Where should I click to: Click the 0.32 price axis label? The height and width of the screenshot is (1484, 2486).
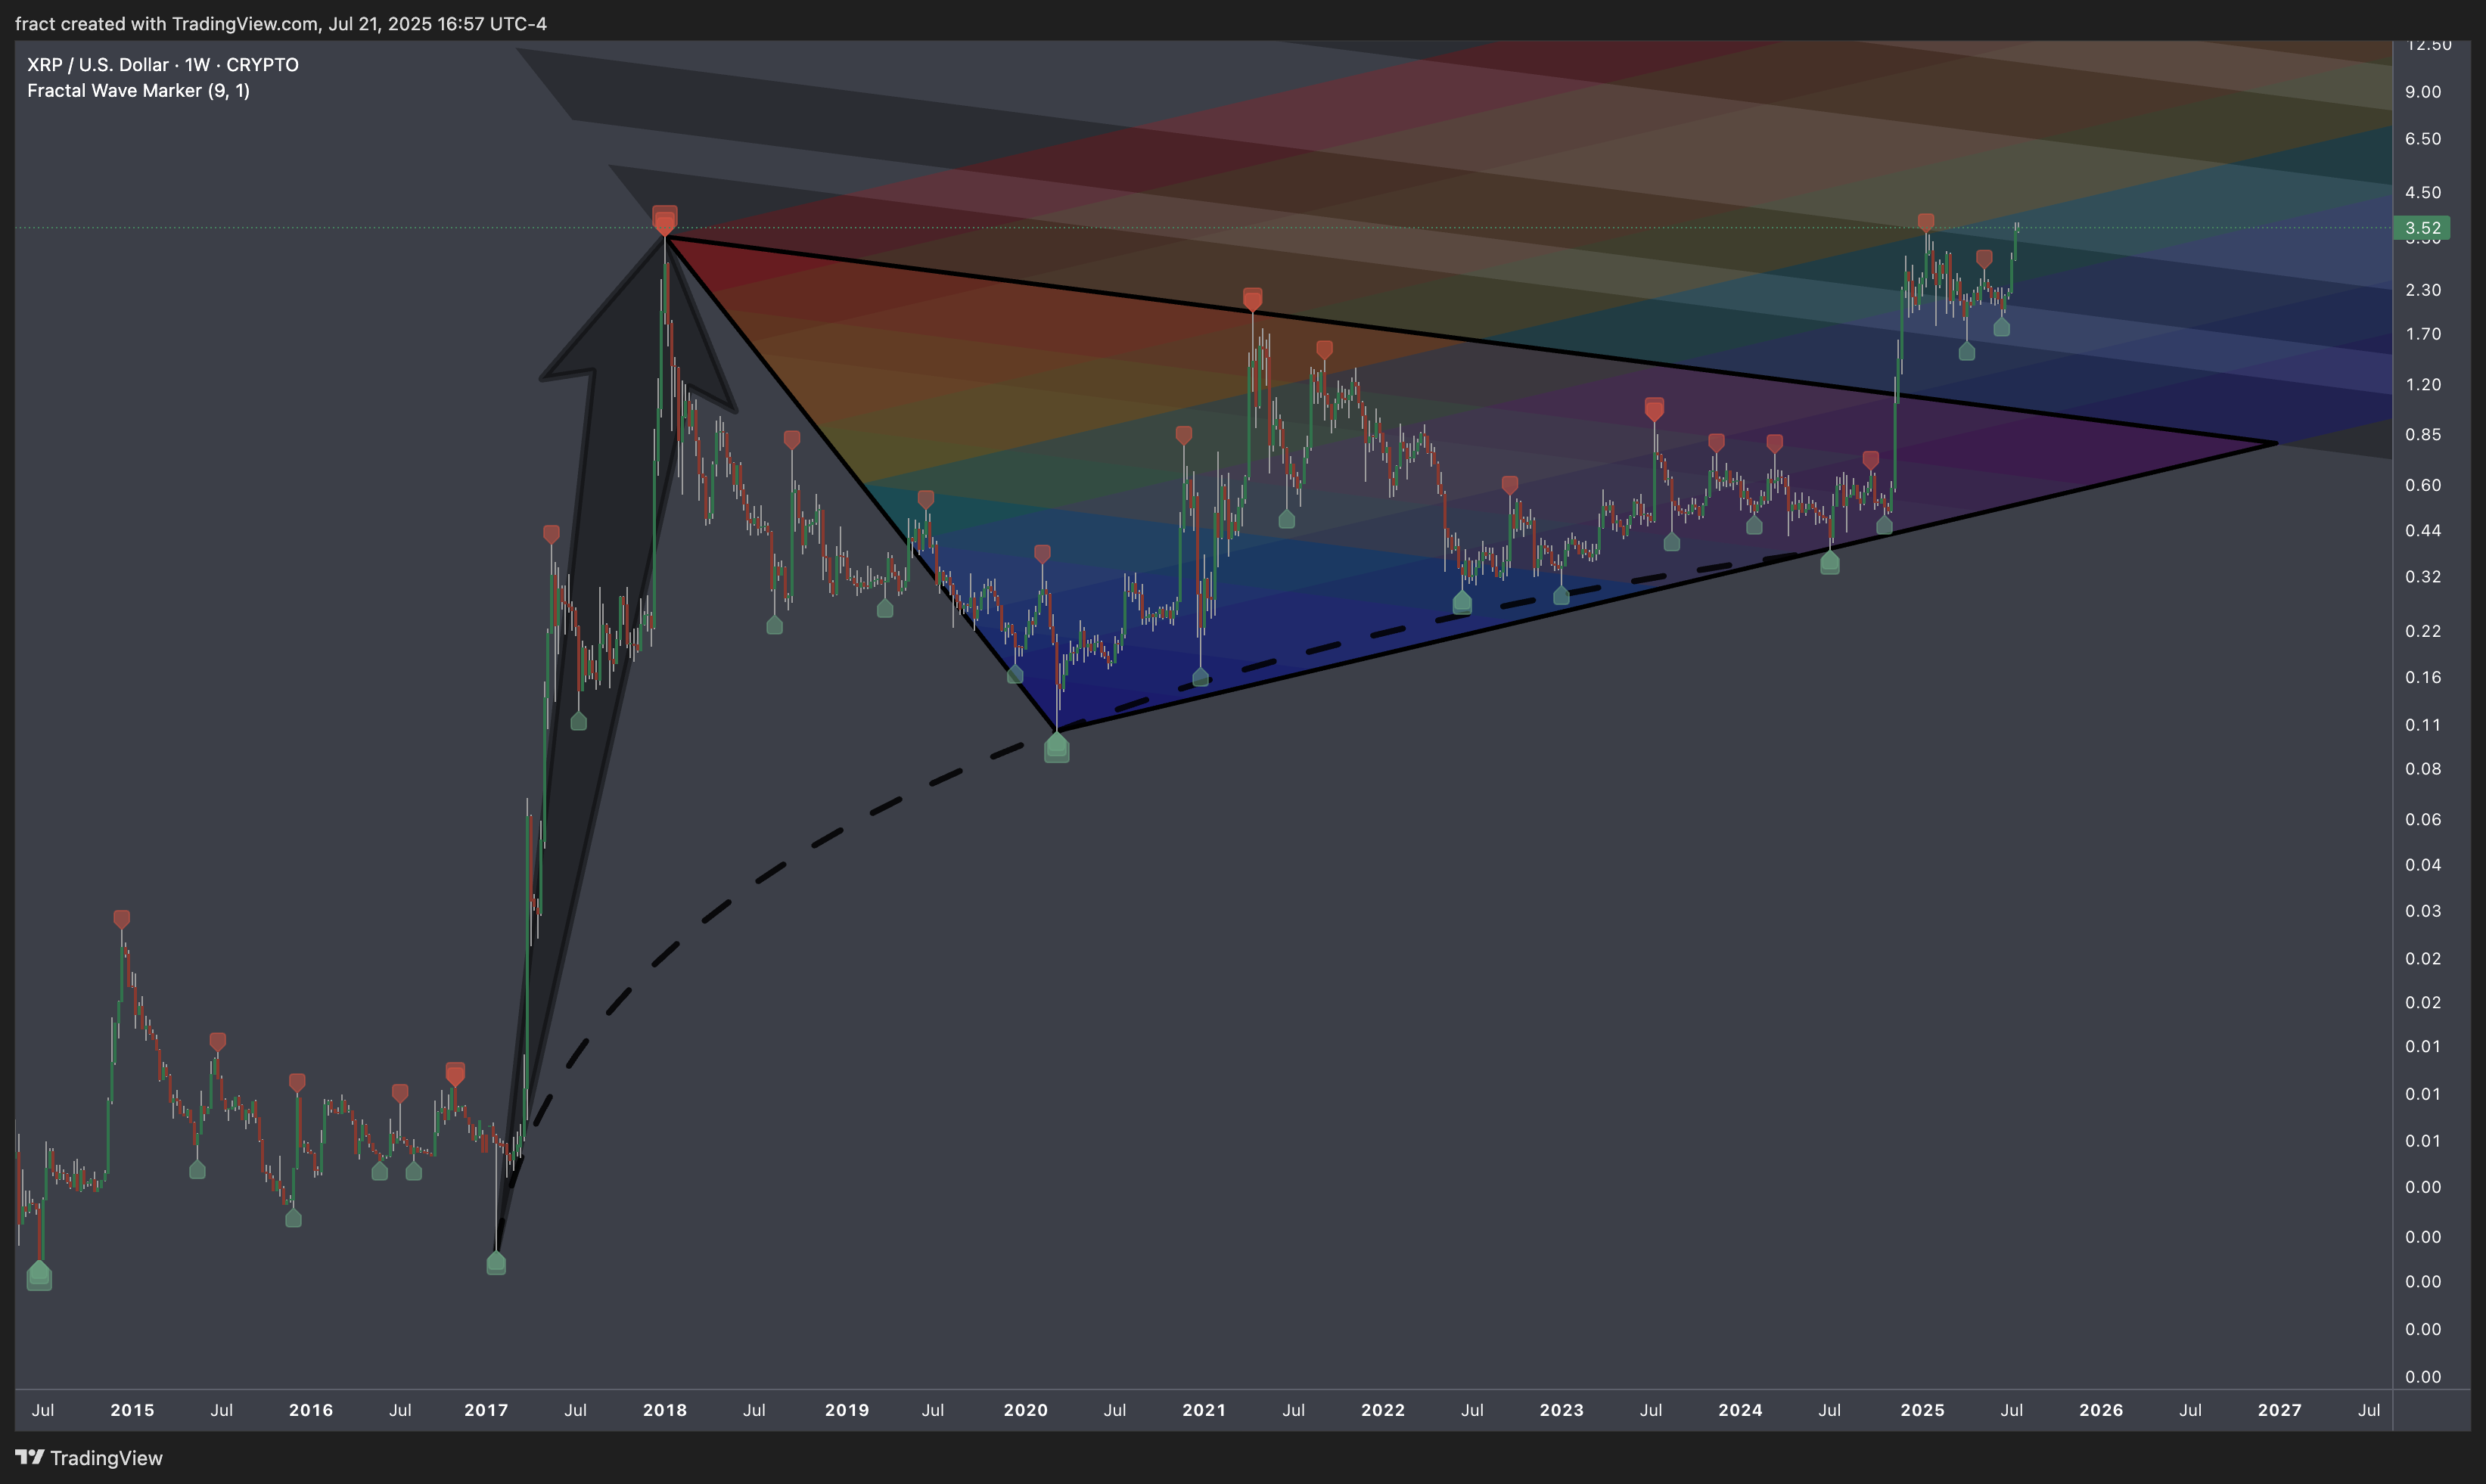(2422, 577)
